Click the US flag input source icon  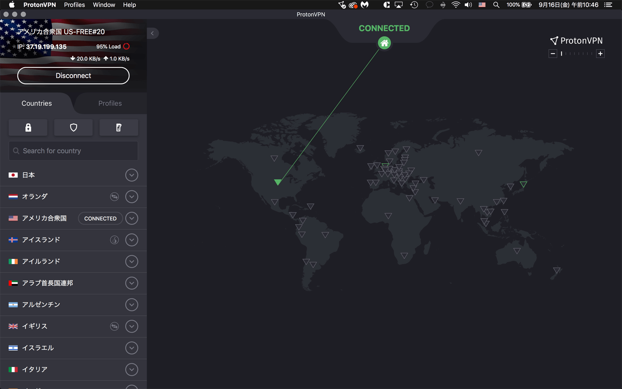[x=482, y=5]
